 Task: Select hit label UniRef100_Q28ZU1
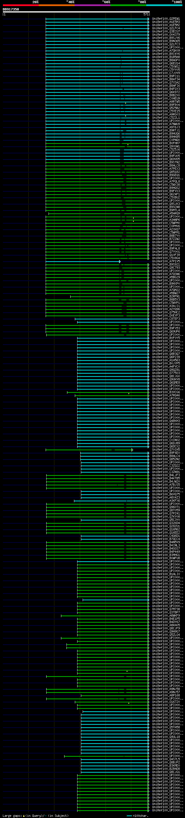(166, 526)
